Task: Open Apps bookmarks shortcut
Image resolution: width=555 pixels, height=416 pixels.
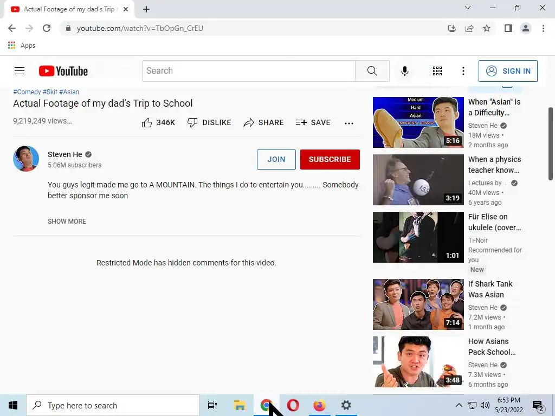Action: (x=21, y=45)
